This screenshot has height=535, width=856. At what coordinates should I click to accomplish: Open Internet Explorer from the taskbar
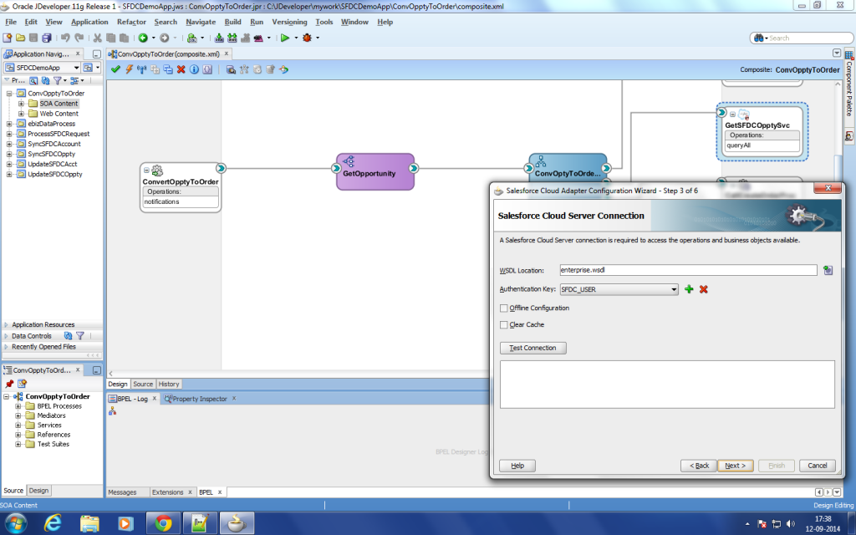(x=53, y=523)
